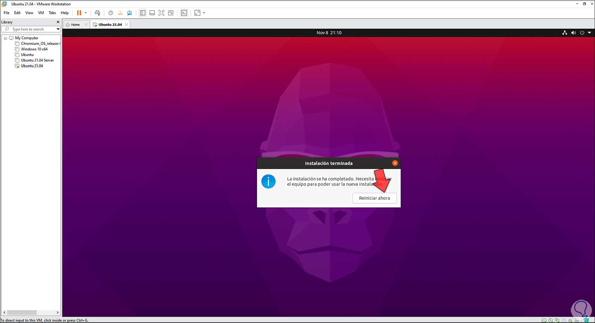Viewport: 595px width, 323px height.
Task: Open the Ubuntu clock and calendar
Action: tap(329, 33)
